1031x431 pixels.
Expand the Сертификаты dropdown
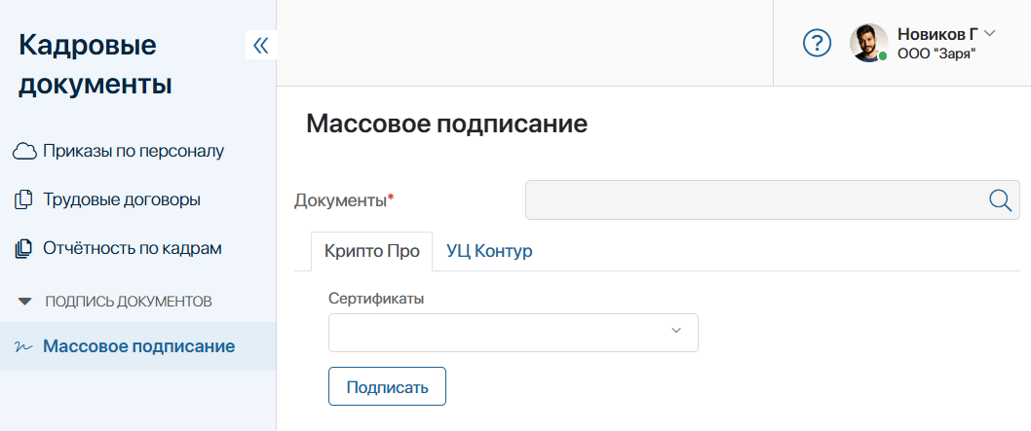[x=513, y=332]
